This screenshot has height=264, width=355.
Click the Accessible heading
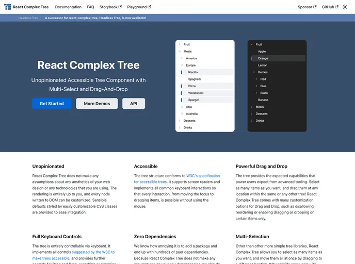click(146, 166)
